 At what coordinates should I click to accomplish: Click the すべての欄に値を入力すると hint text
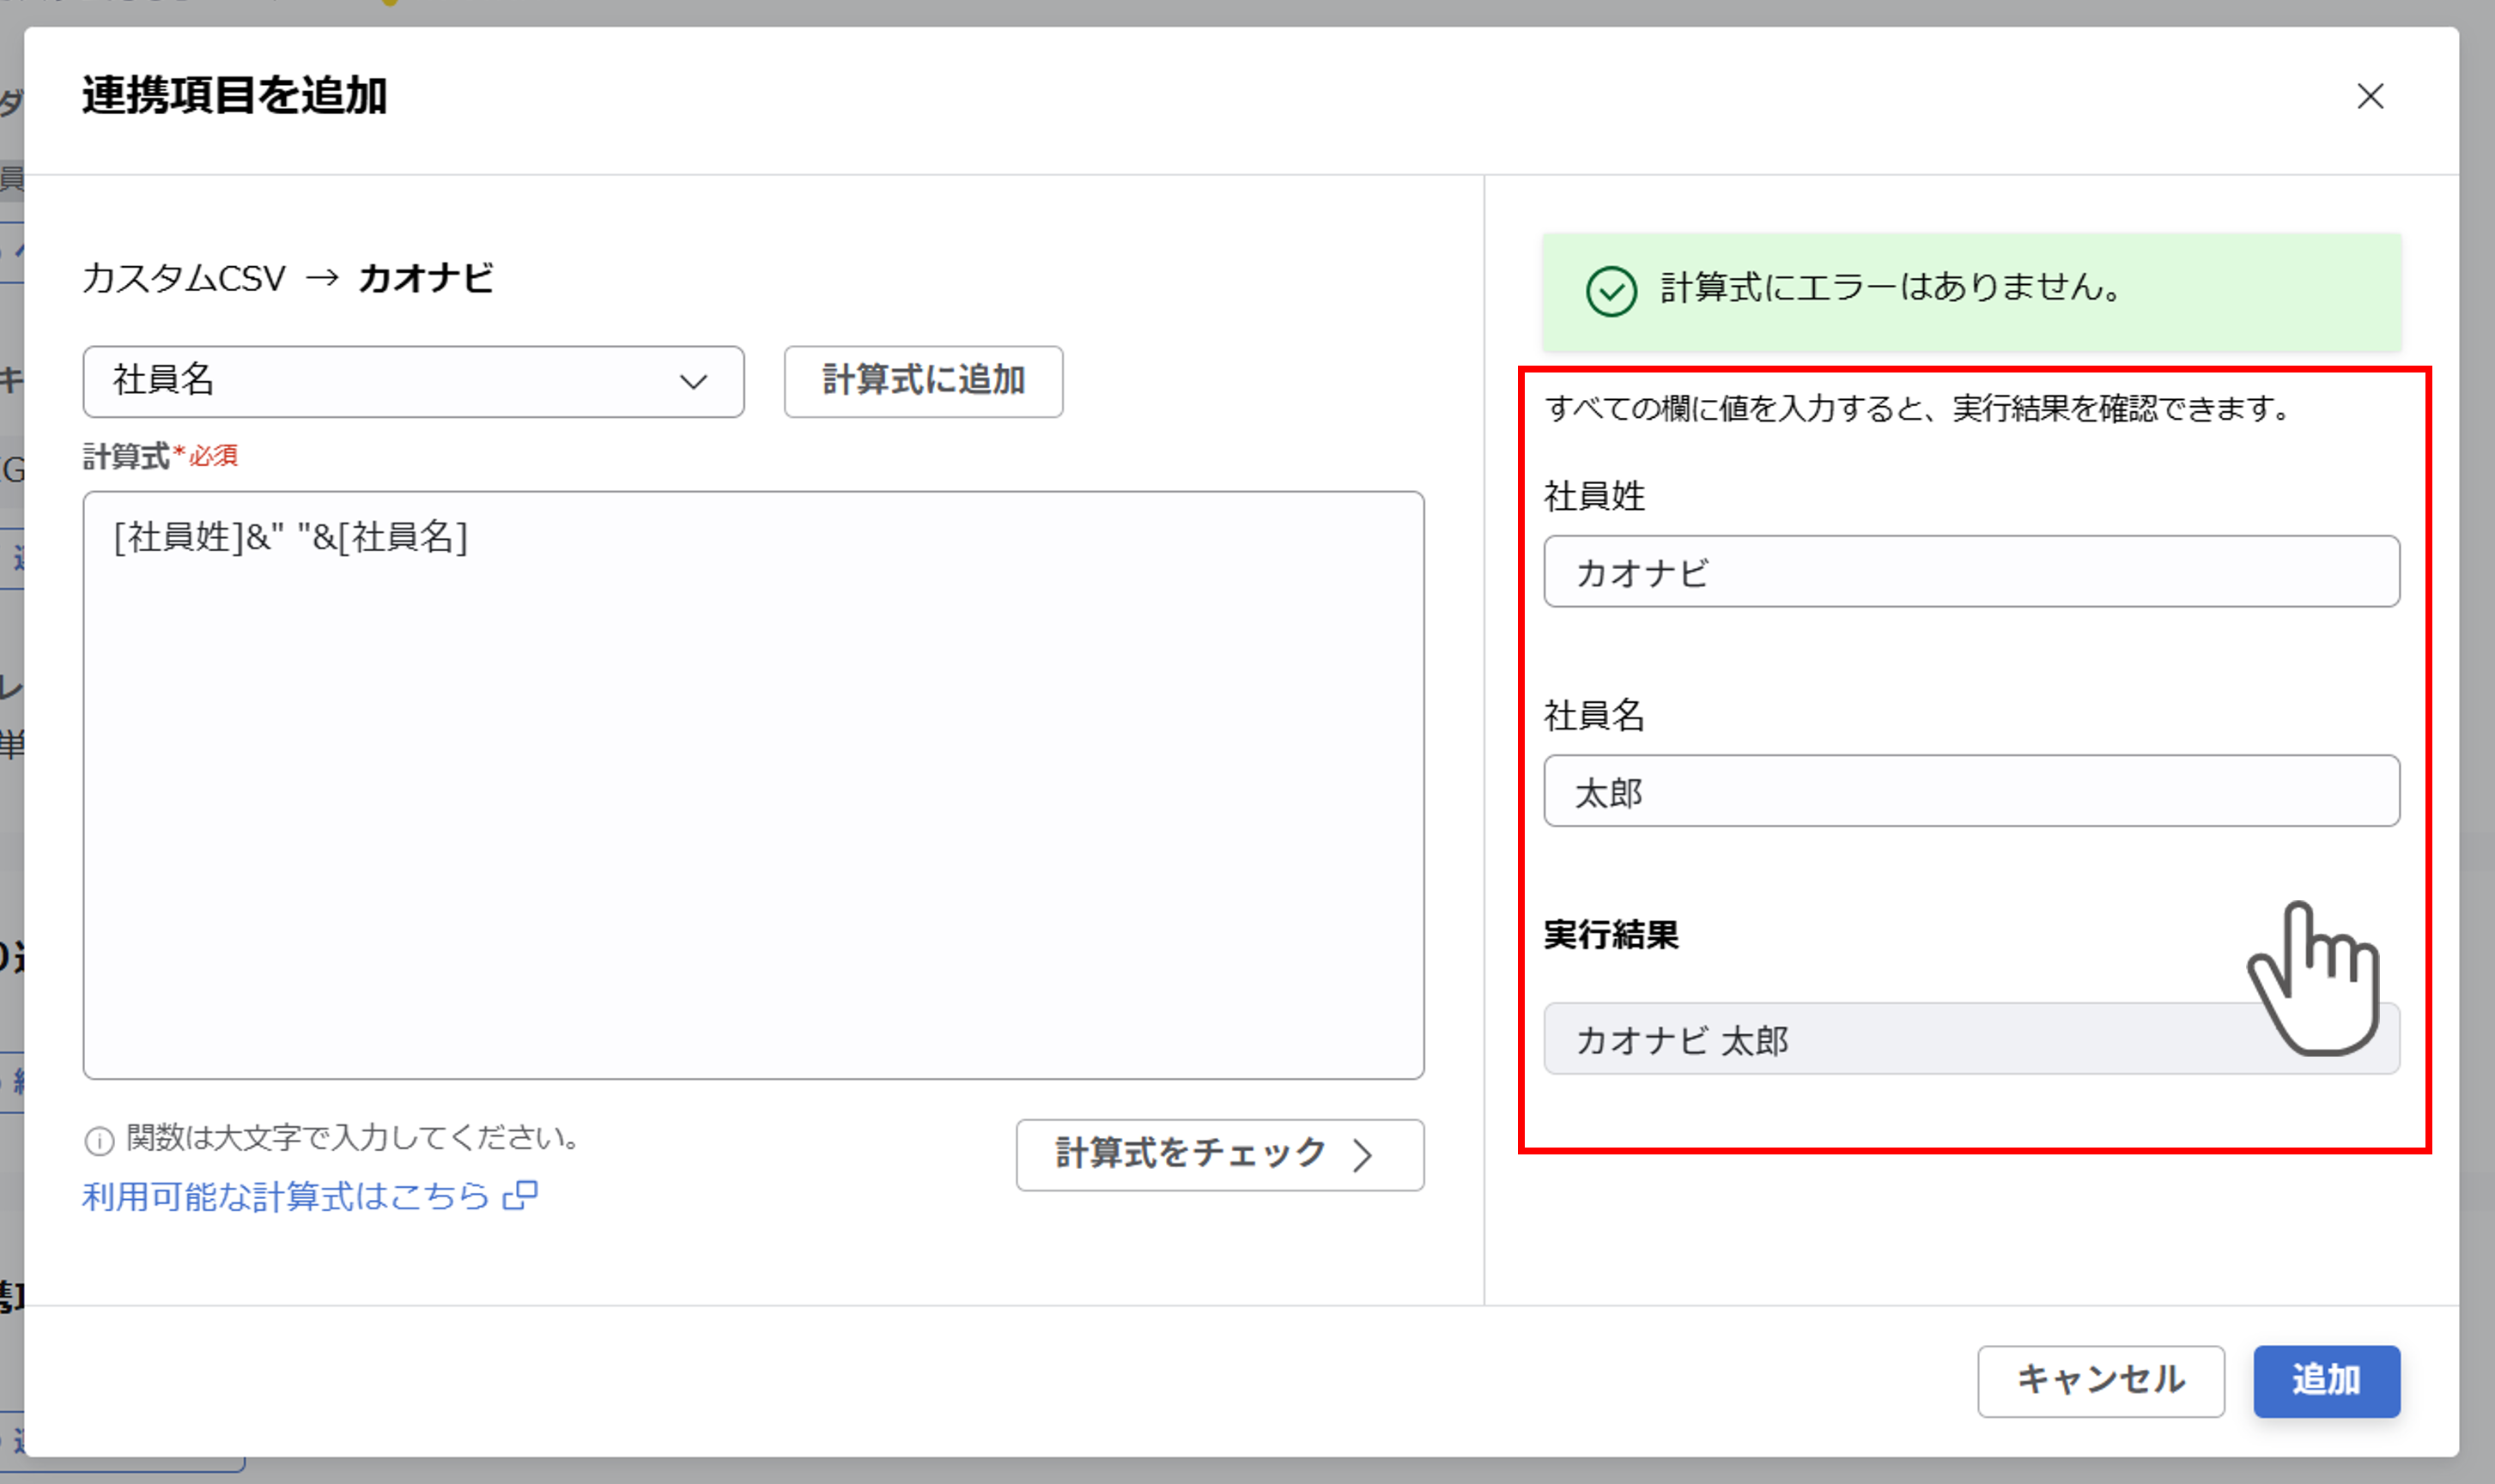pos(1917,408)
